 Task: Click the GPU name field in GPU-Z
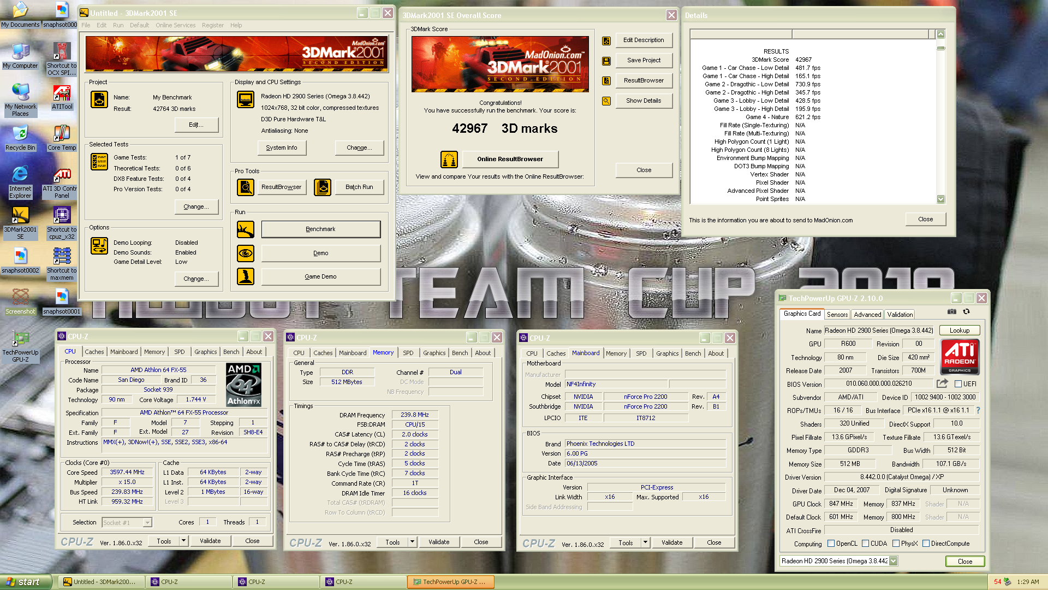879,331
